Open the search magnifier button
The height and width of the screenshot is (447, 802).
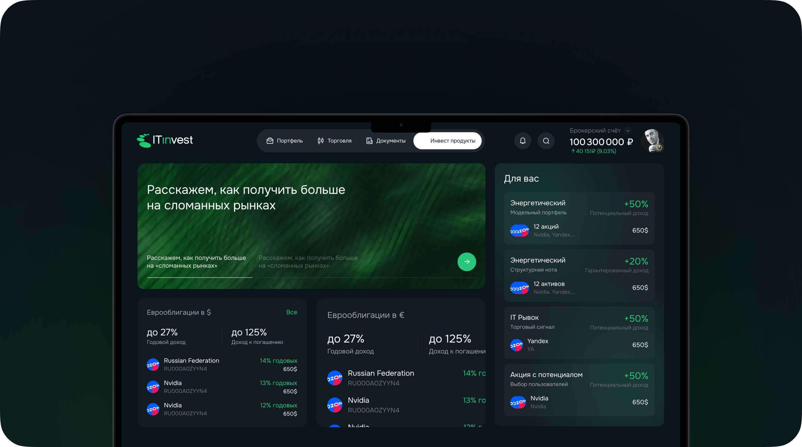click(x=546, y=141)
